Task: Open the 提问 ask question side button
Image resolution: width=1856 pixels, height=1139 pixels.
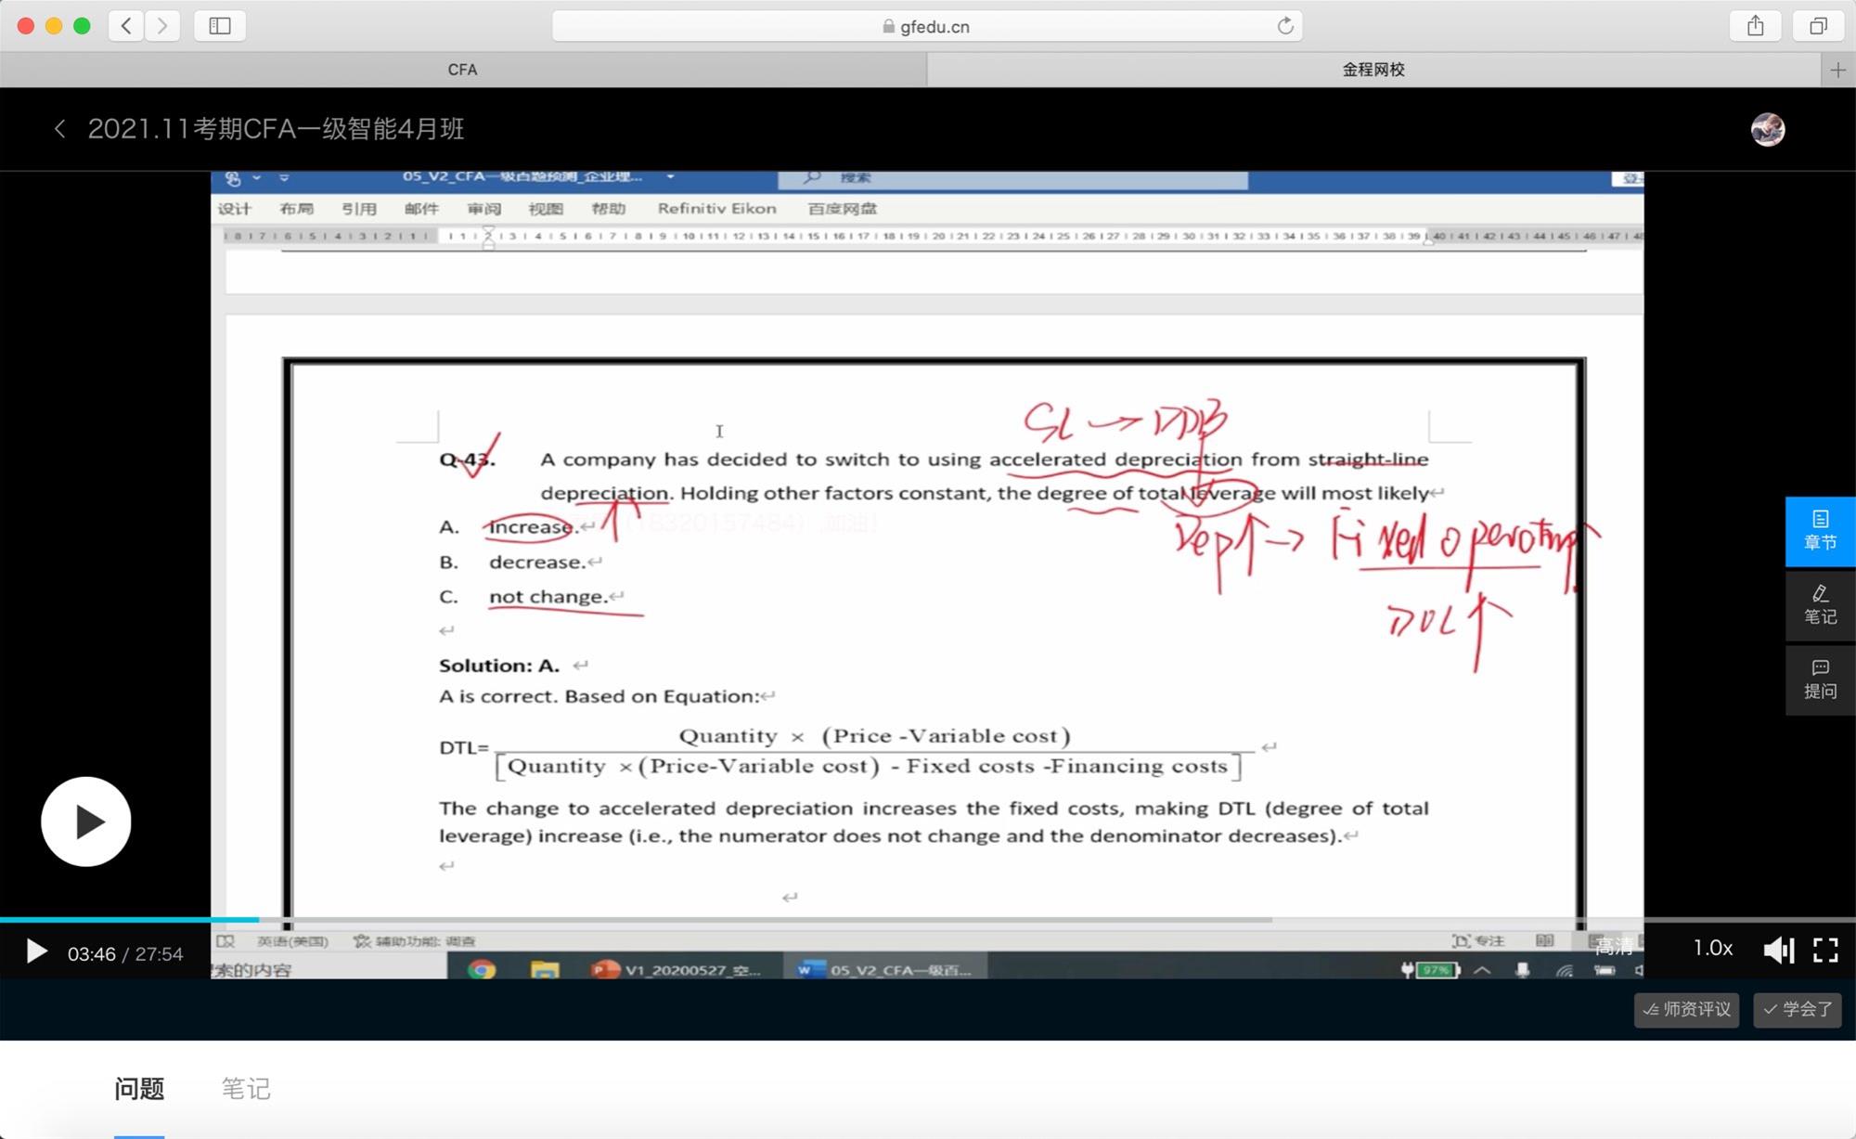Action: [x=1820, y=680]
